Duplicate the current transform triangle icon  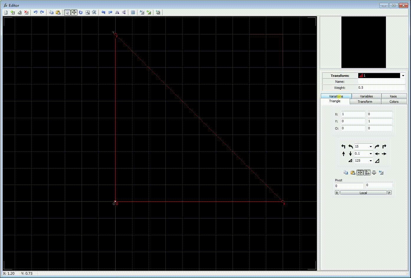[x=19, y=12]
